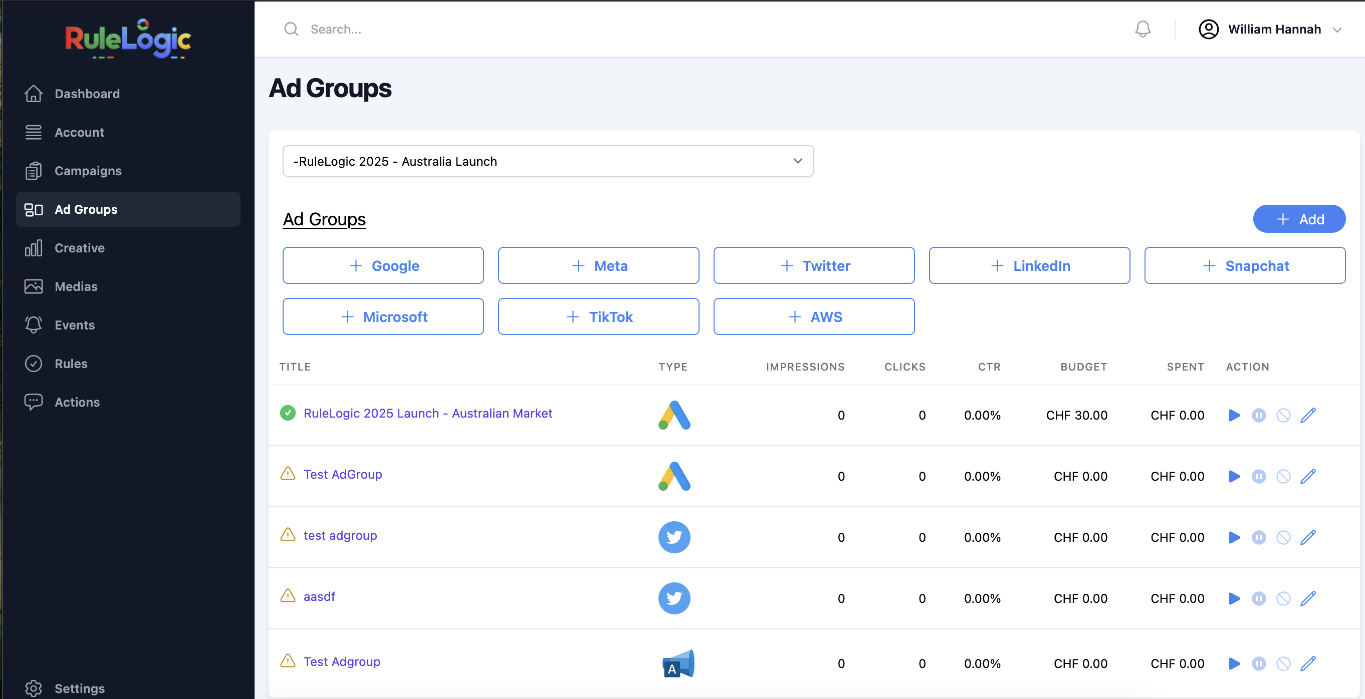Click the IMPRESSIONS column header
Viewport: 1365px width, 699px height.
click(805, 367)
